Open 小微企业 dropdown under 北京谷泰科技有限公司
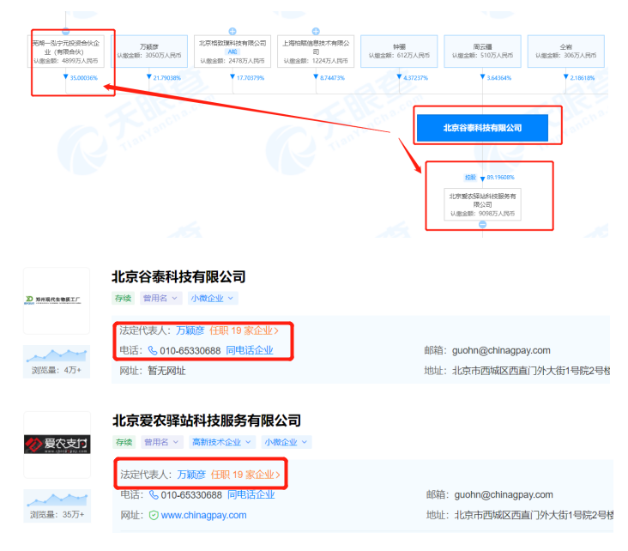This screenshot has height=551, width=628. (x=214, y=299)
